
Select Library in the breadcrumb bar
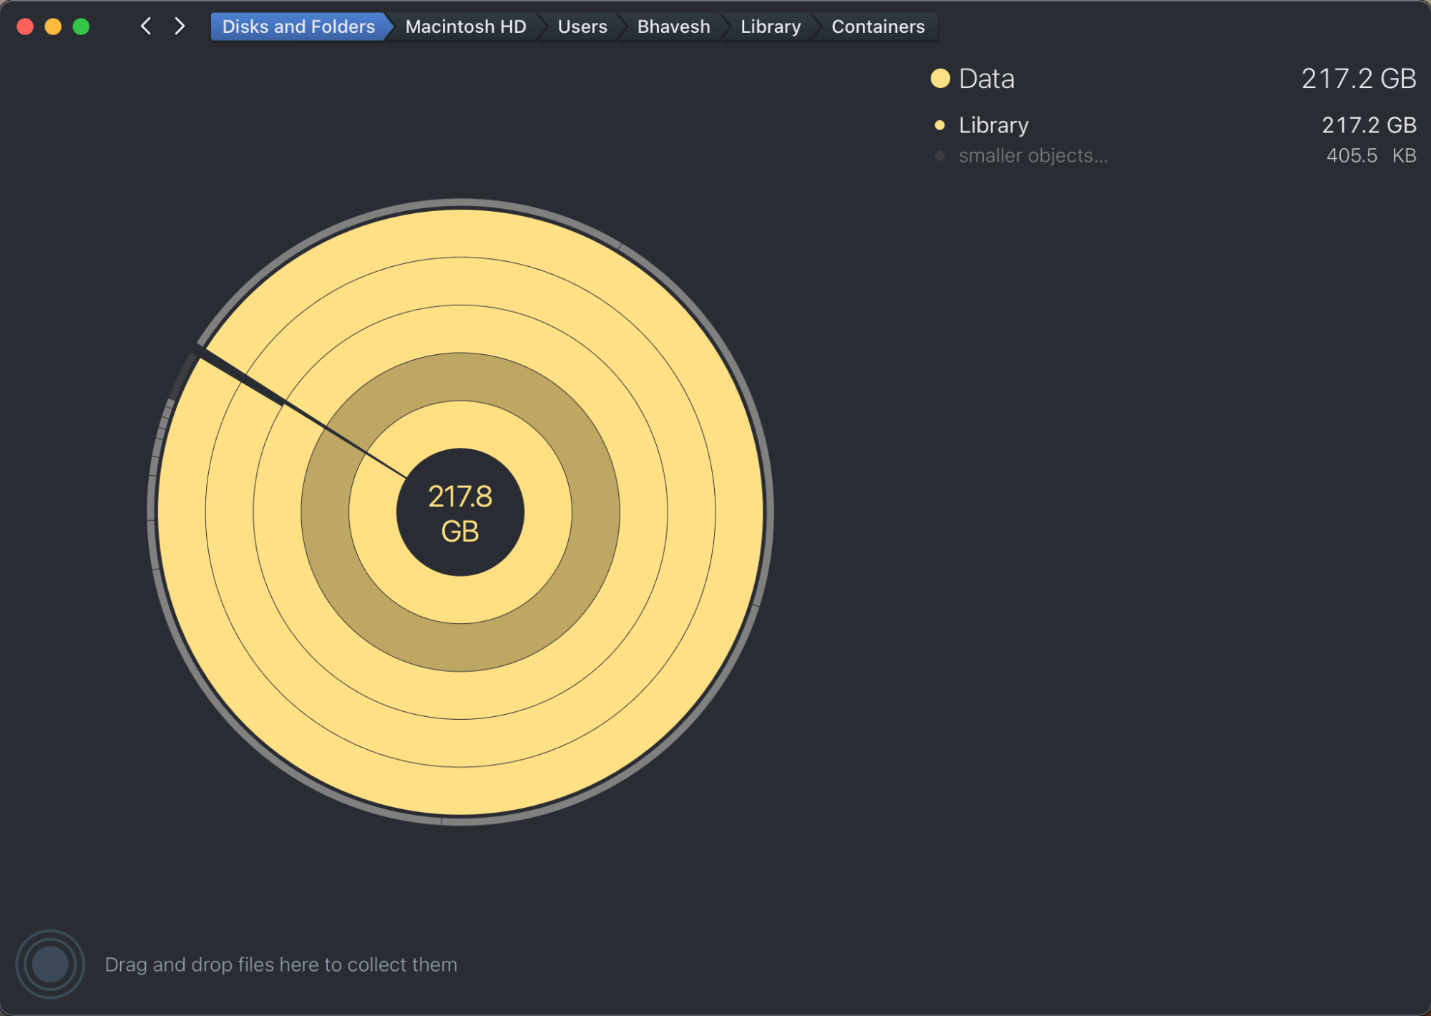[771, 26]
